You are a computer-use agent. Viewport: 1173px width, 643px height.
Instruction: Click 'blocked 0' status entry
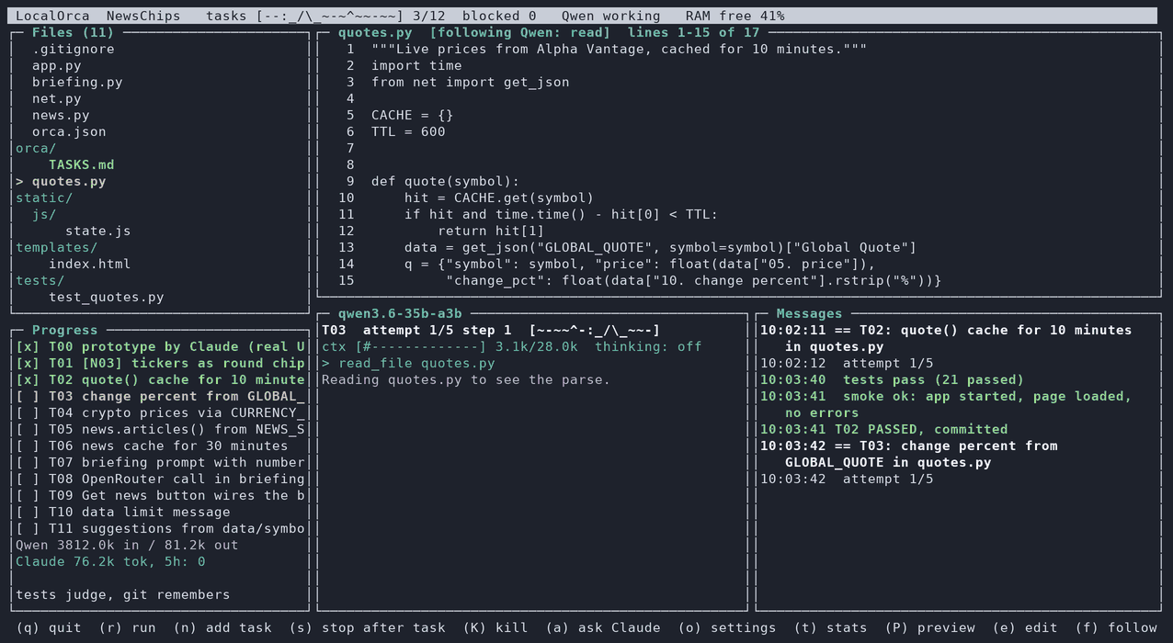tap(499, 16)
